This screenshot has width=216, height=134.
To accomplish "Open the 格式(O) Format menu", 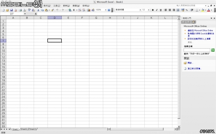I will [47, 6].
